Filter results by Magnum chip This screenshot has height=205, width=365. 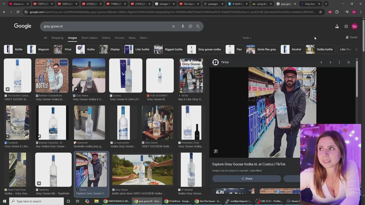(x=39, y=49)
